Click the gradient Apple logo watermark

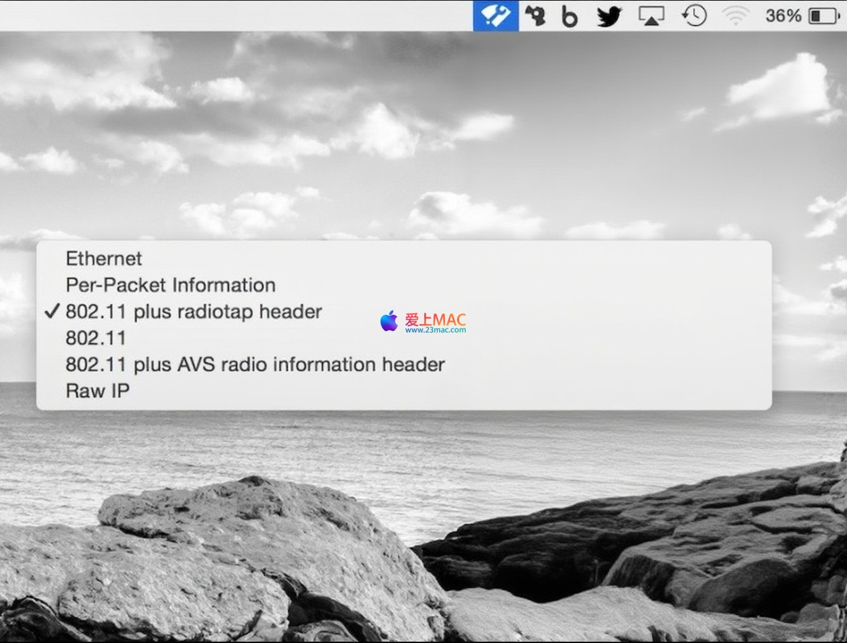(389, 321)
